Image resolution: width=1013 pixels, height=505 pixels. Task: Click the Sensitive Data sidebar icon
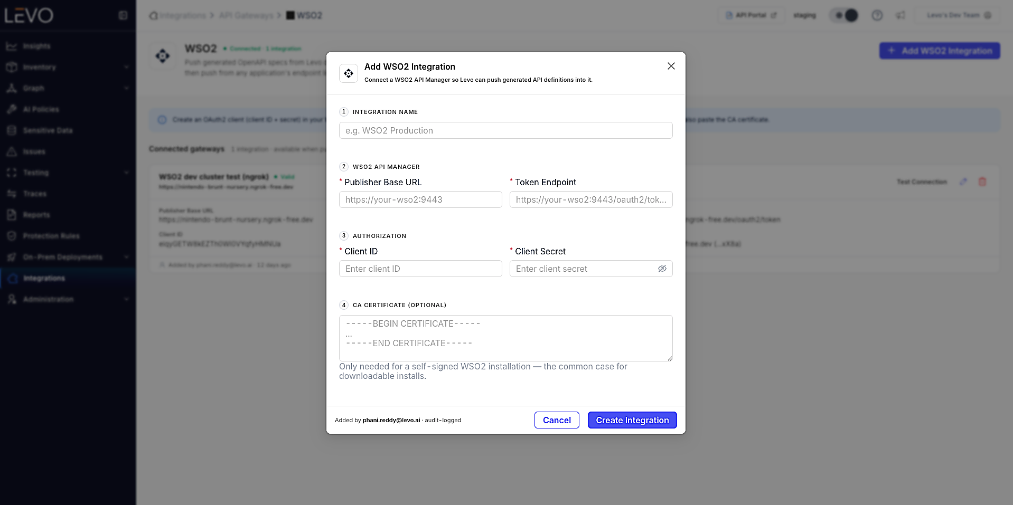(12, 130)
